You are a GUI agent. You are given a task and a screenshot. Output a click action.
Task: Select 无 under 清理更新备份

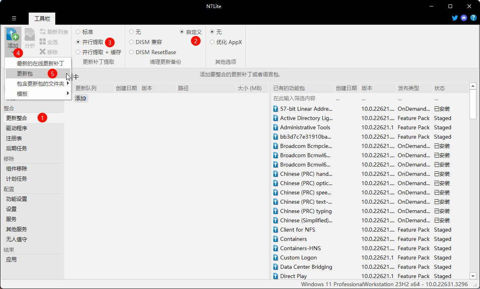pos(131,32)
